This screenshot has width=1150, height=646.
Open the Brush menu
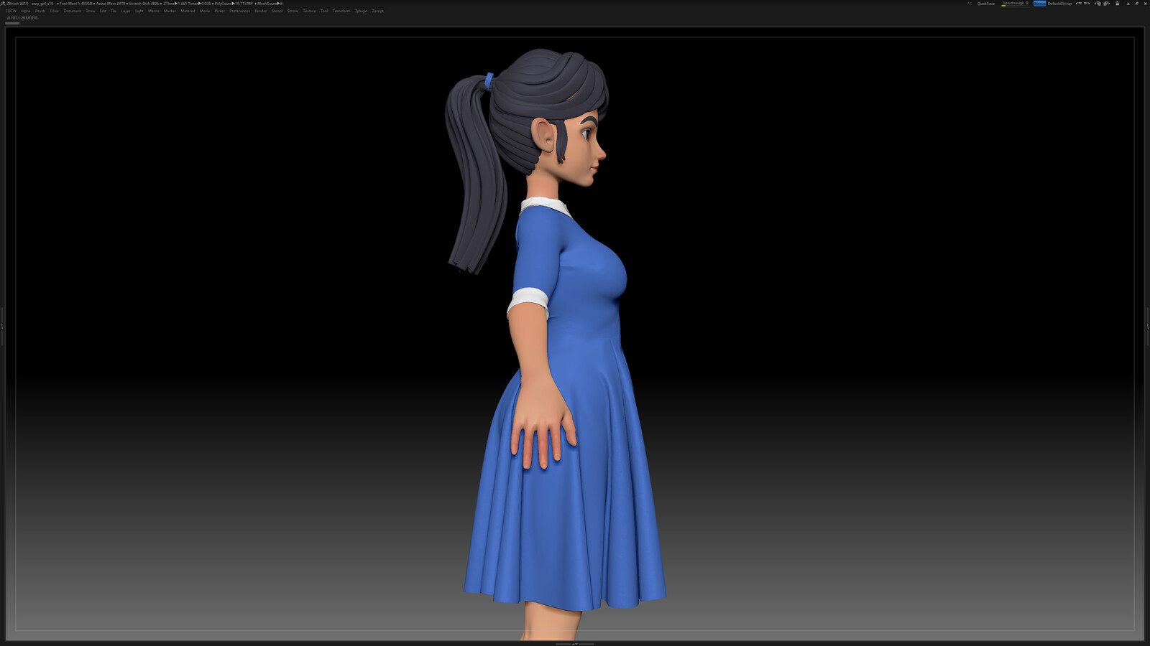point(40,11)
